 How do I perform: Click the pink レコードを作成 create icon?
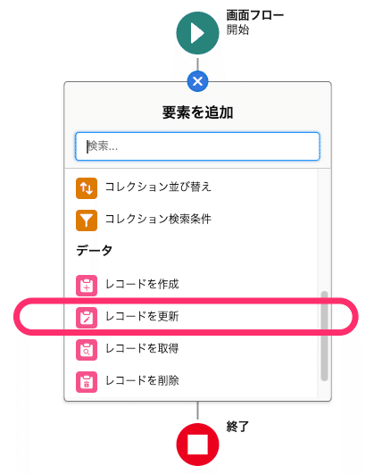tap(87, 286)
